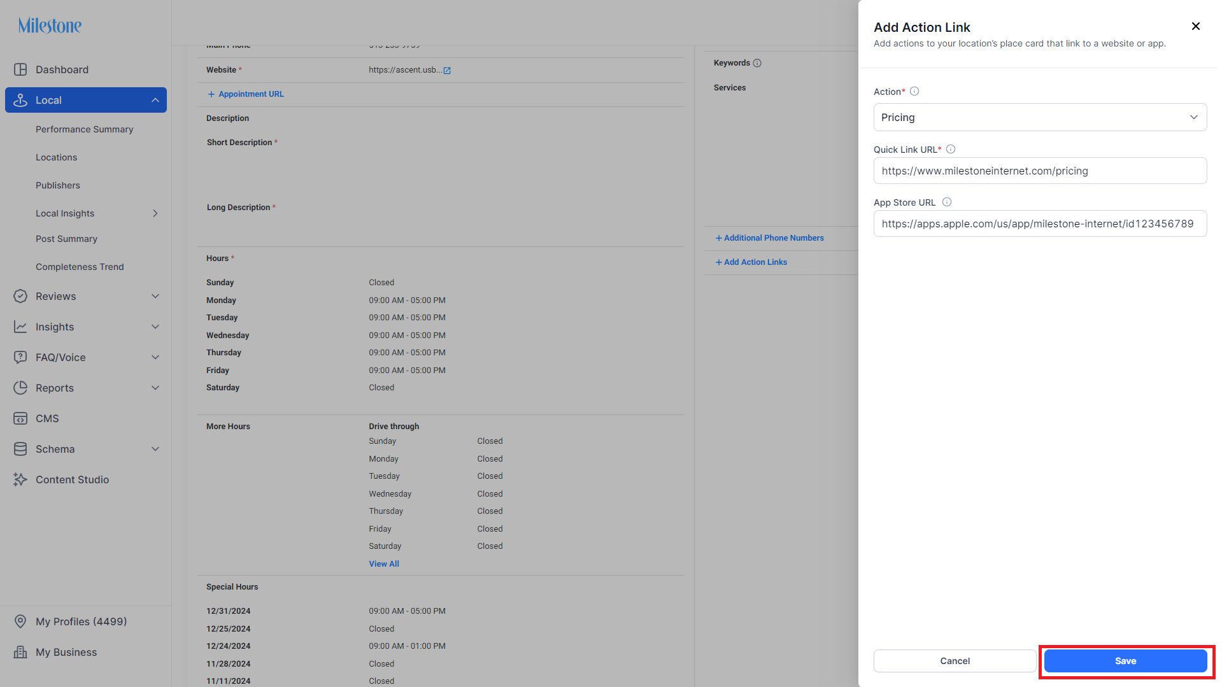Click into the App Store URL field
This screenshot has width=1222, height=687.
(x=1040, y=223)
